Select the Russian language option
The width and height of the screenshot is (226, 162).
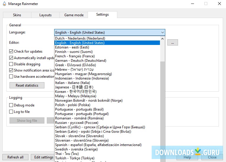108,123
